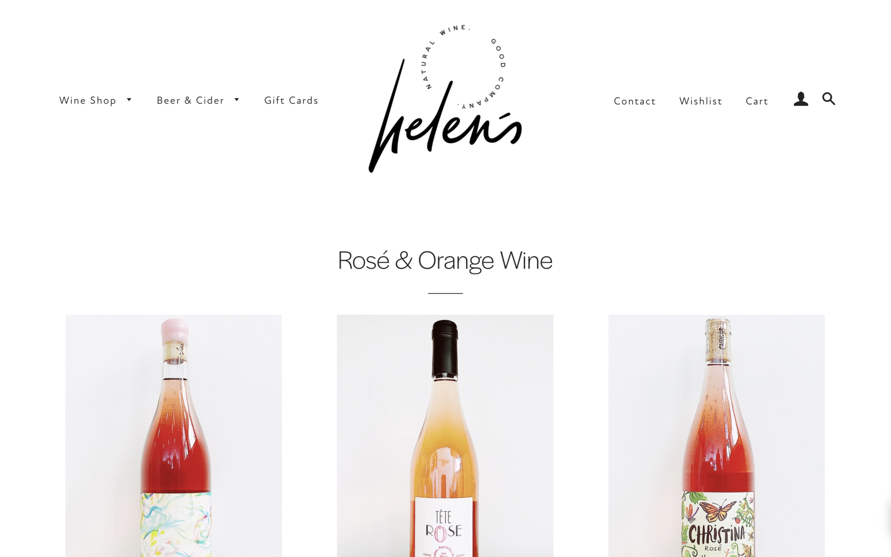The height and width of the screenshot is (557, 891).
Task: Go to Gift Cards page
Action: [x=291, y=101]
